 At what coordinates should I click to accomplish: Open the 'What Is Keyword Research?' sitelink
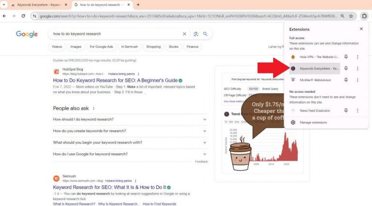click(74, 204)
